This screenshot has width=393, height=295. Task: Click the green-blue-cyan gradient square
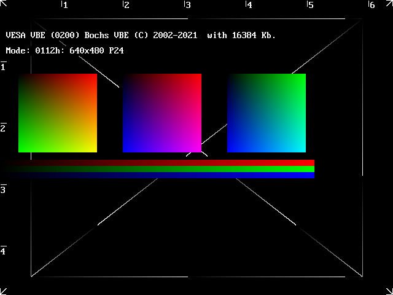point(267,113)
